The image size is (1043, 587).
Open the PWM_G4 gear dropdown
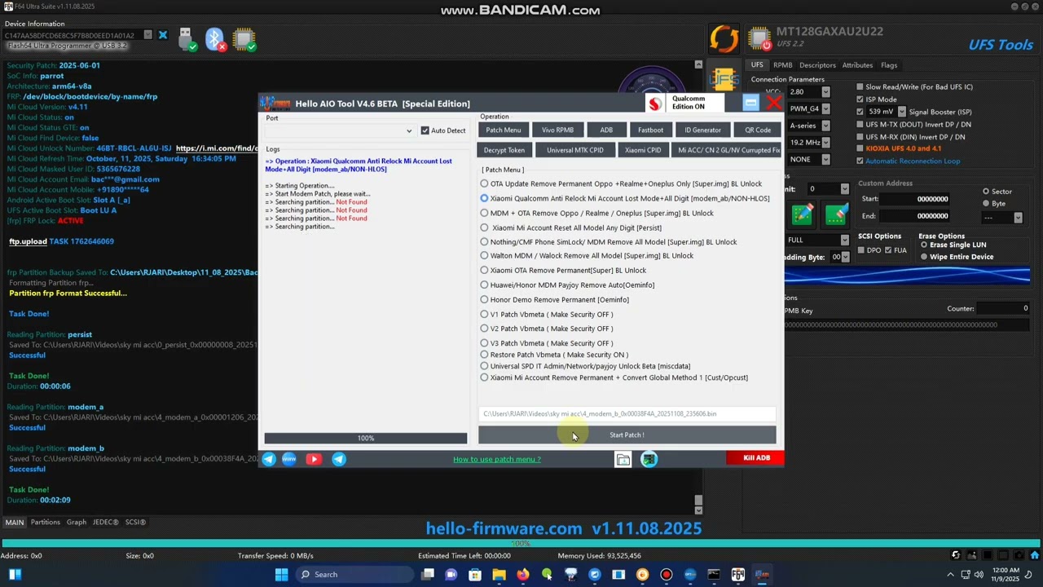point(825,108)
